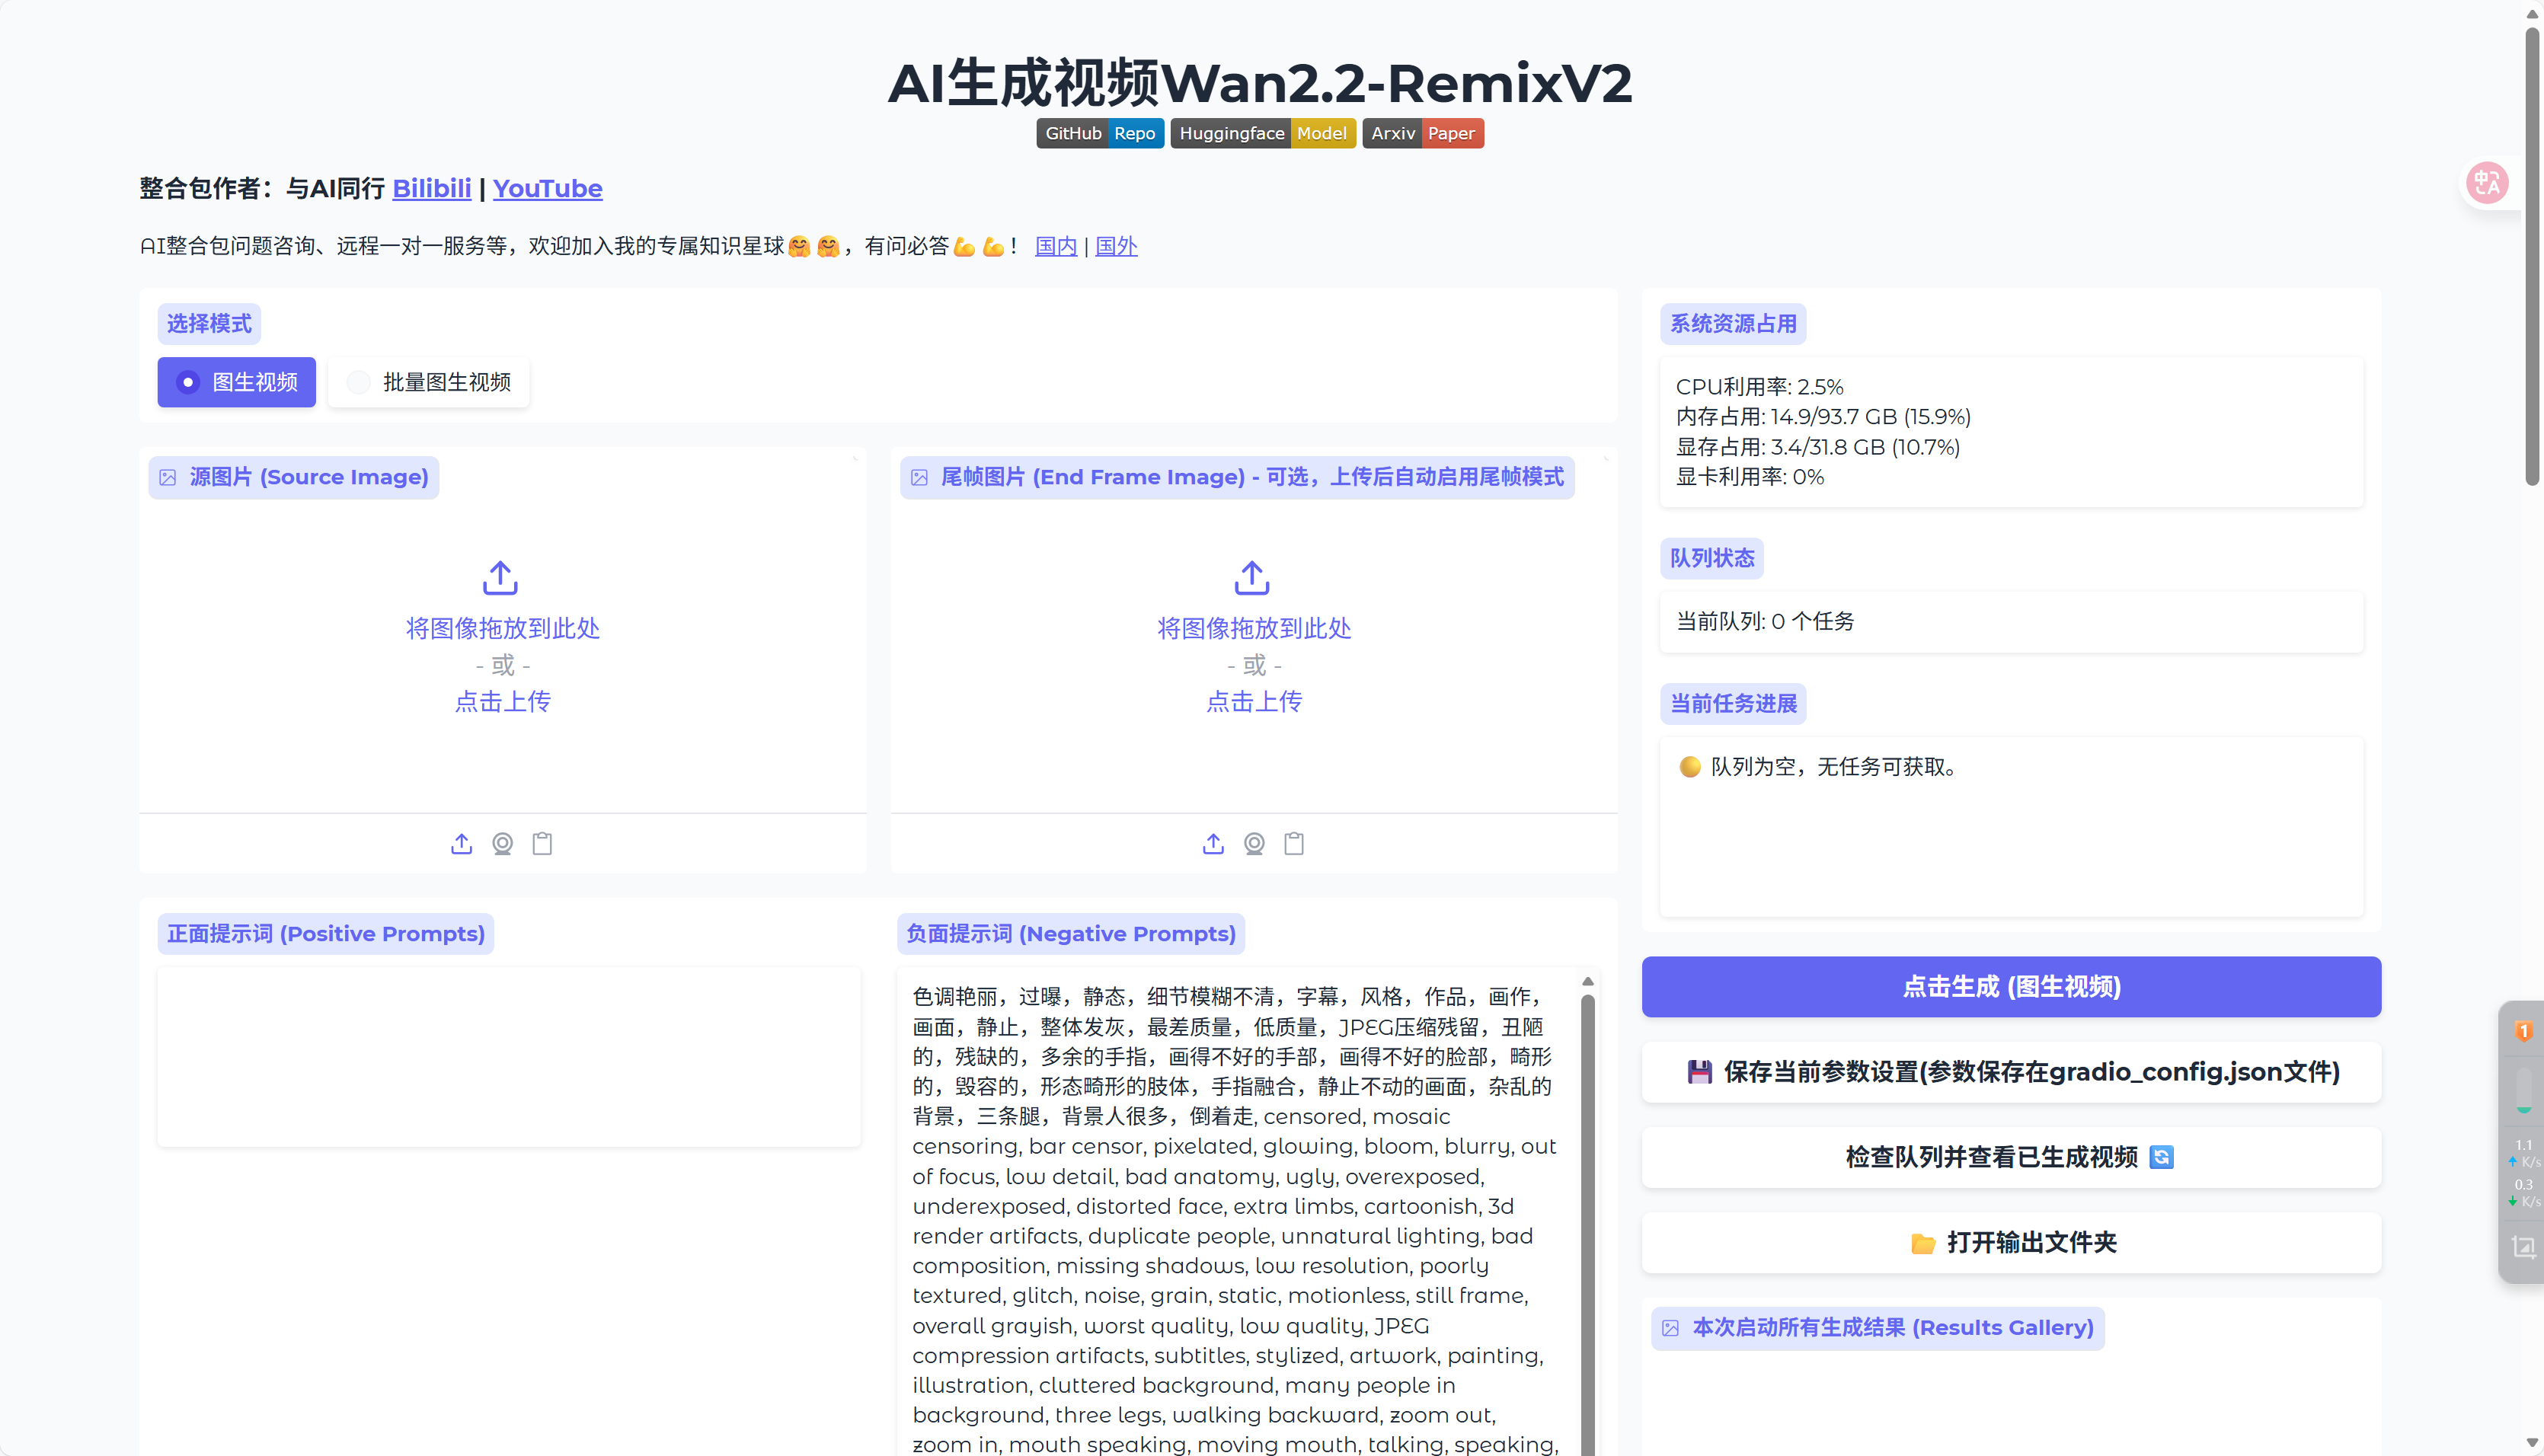Open the Arxiv Paper badge
The image size is (2544, 1456).
(1422, 133)
